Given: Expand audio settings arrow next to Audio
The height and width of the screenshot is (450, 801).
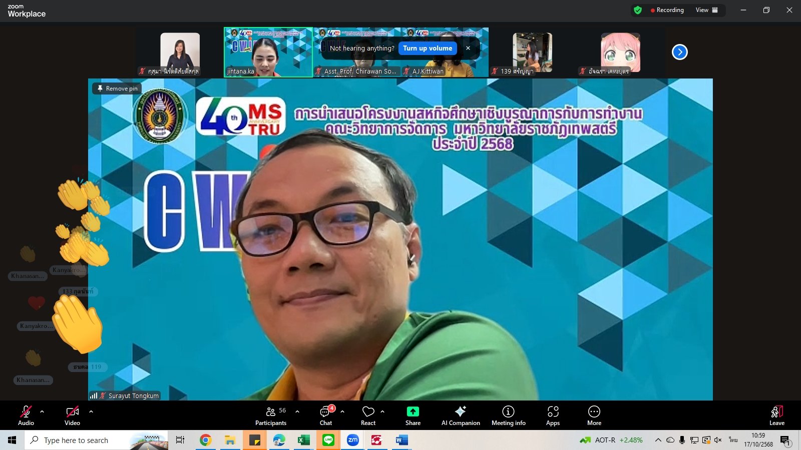Looking at the screenshot, I should (42, 411).
